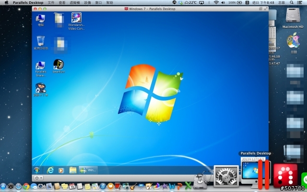Open the Apple menu

(6, 2)
